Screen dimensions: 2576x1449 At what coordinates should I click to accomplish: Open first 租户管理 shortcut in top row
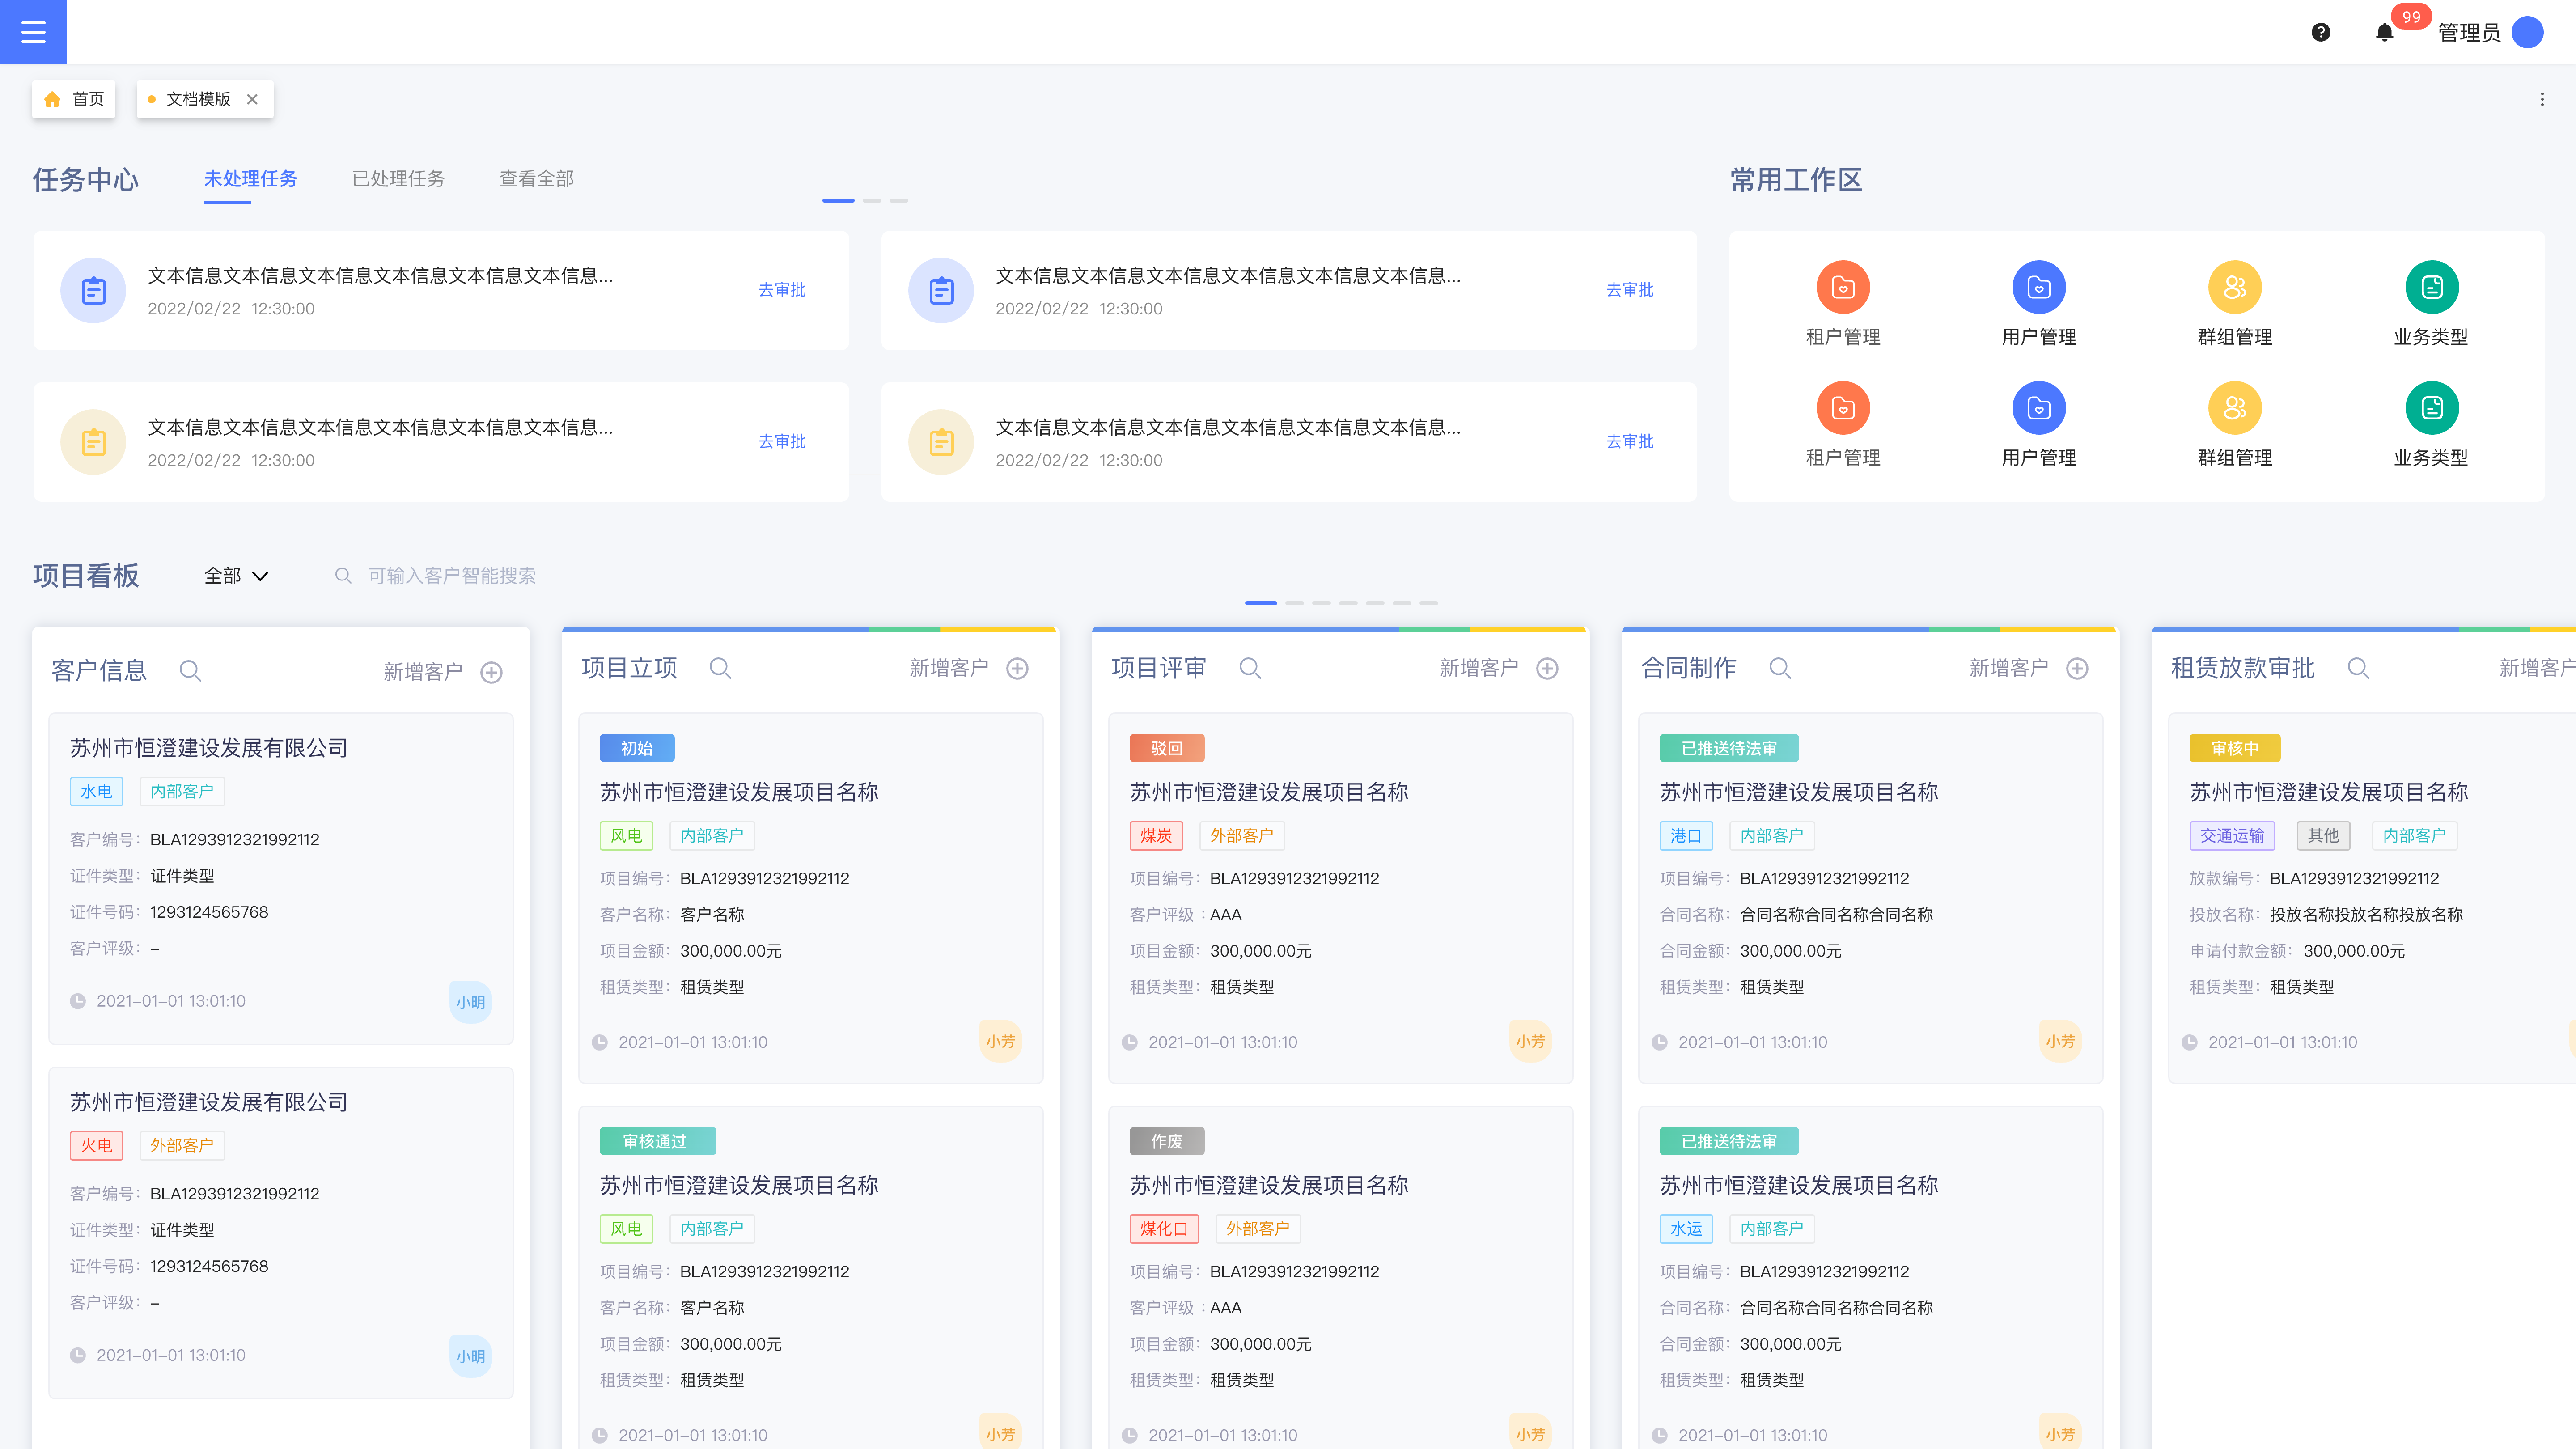(x=1843, y=288)
